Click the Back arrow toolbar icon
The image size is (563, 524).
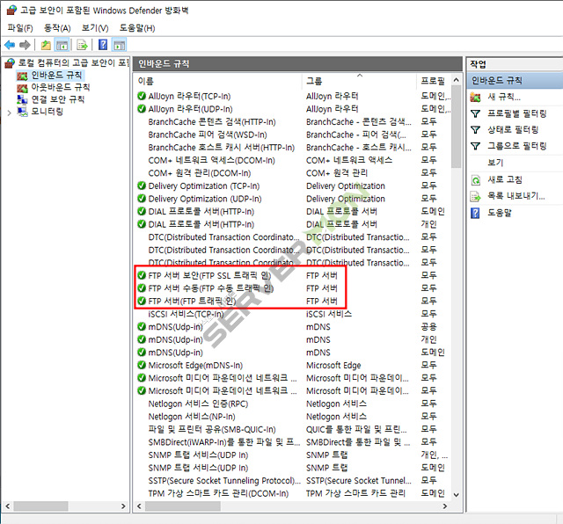coord(10,45)
